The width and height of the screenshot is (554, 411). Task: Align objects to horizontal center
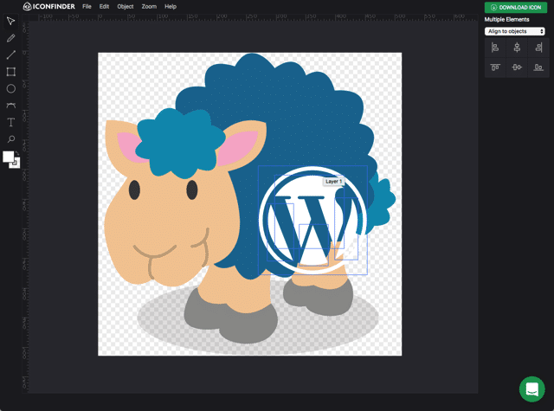coord(517,48)
